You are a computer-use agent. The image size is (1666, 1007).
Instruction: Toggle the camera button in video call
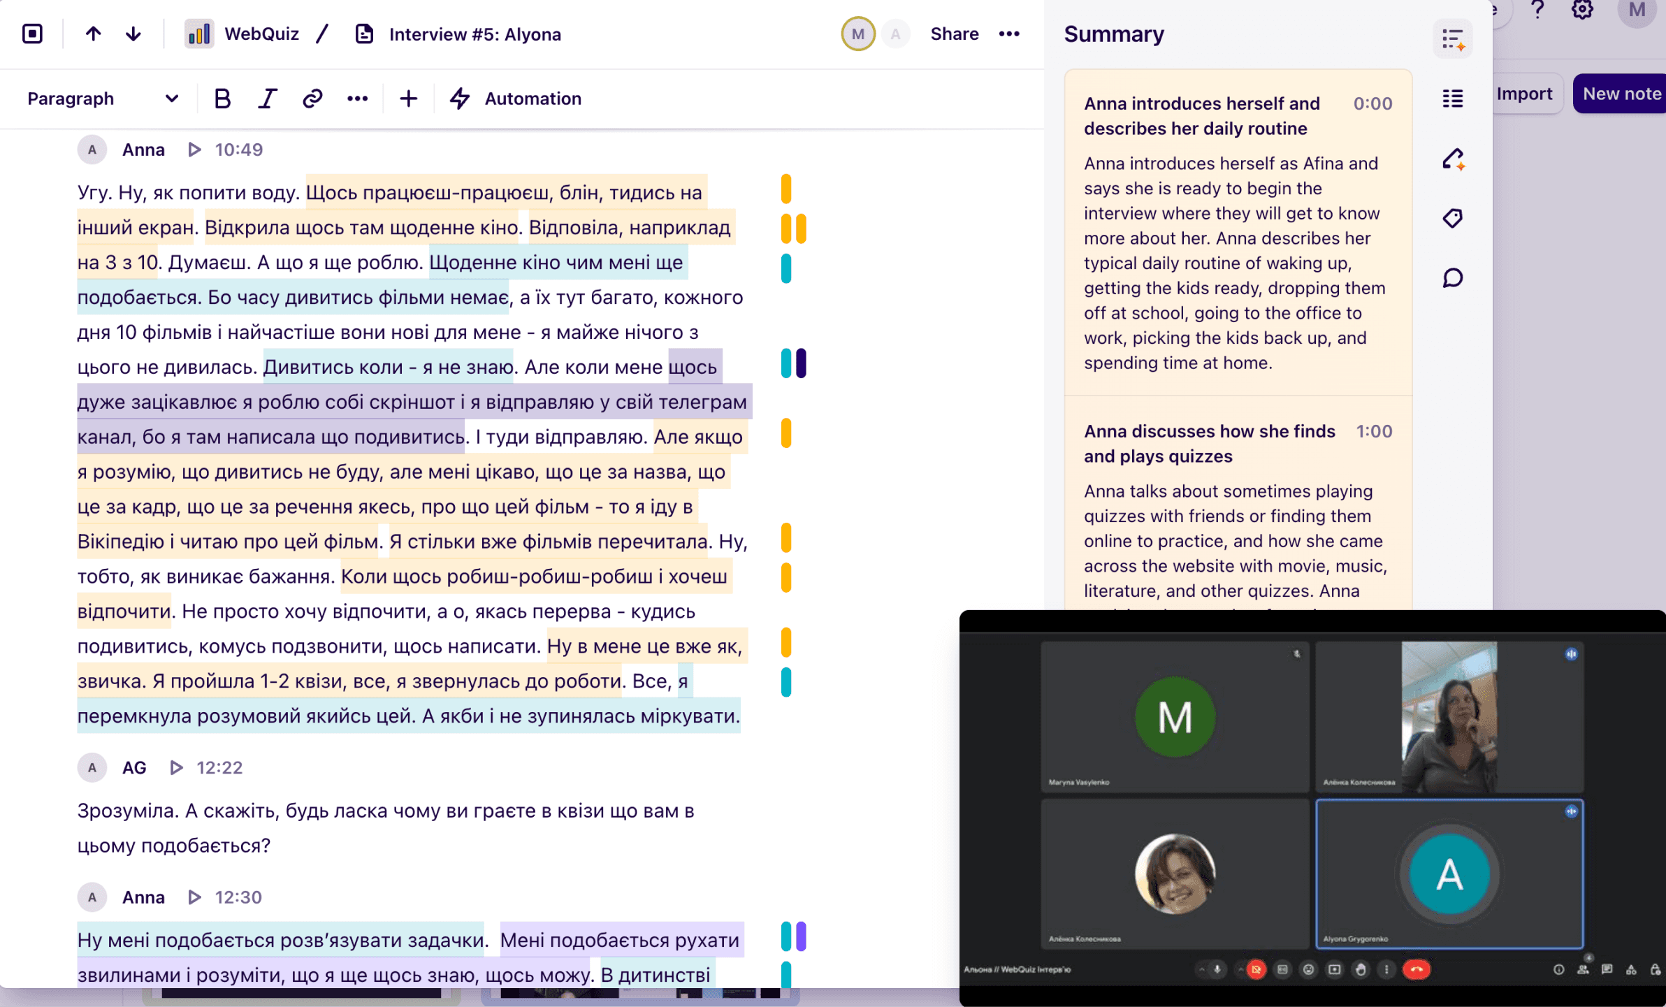click(1256, 969)
